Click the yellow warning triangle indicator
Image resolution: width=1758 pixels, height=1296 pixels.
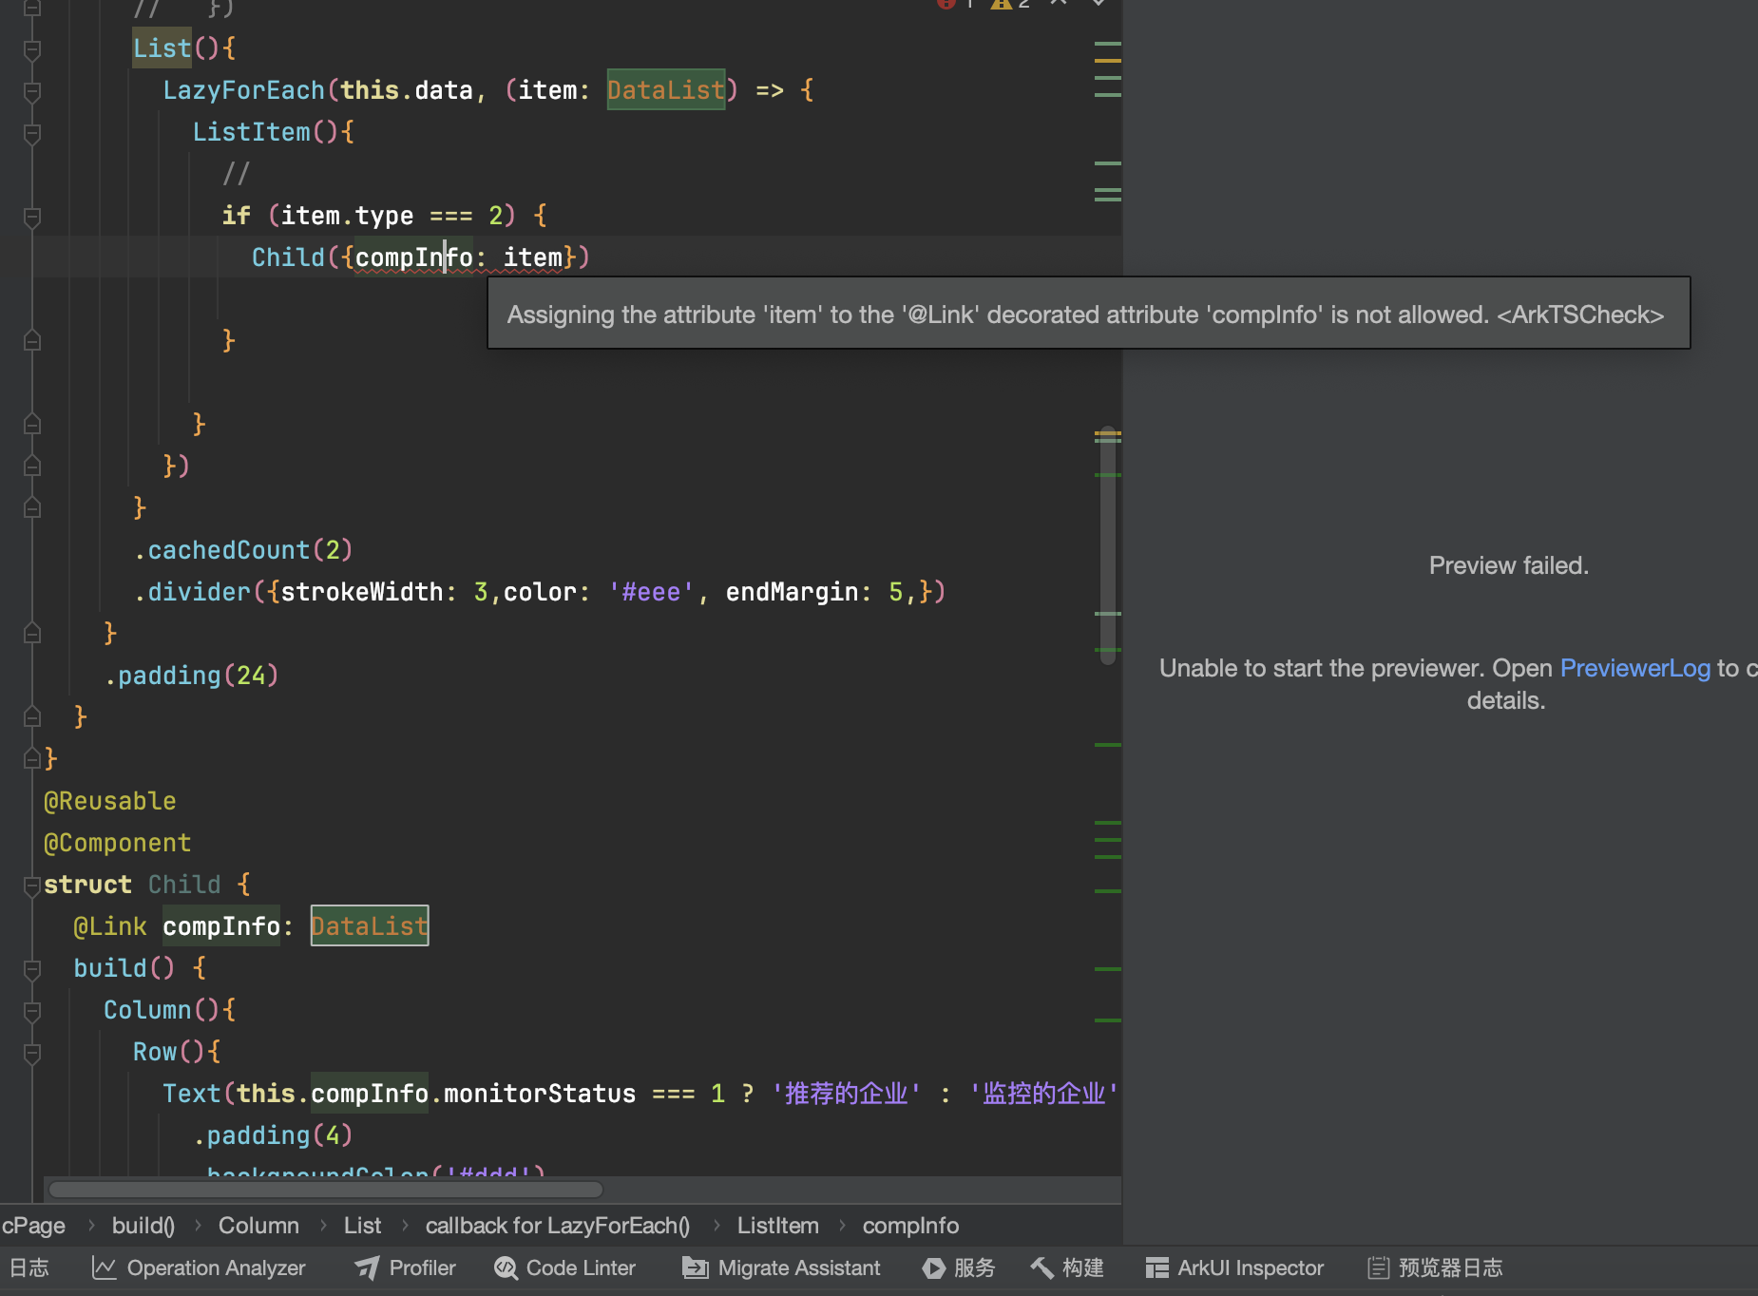click(x=1001, y=4)
